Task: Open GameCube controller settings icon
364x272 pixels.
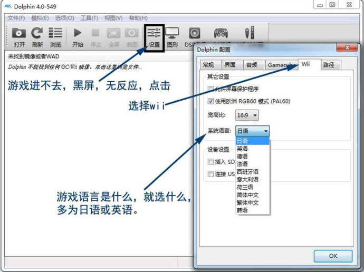Action: [221, 33]
